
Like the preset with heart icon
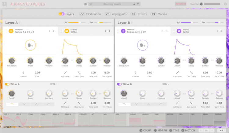pos(91,4)
